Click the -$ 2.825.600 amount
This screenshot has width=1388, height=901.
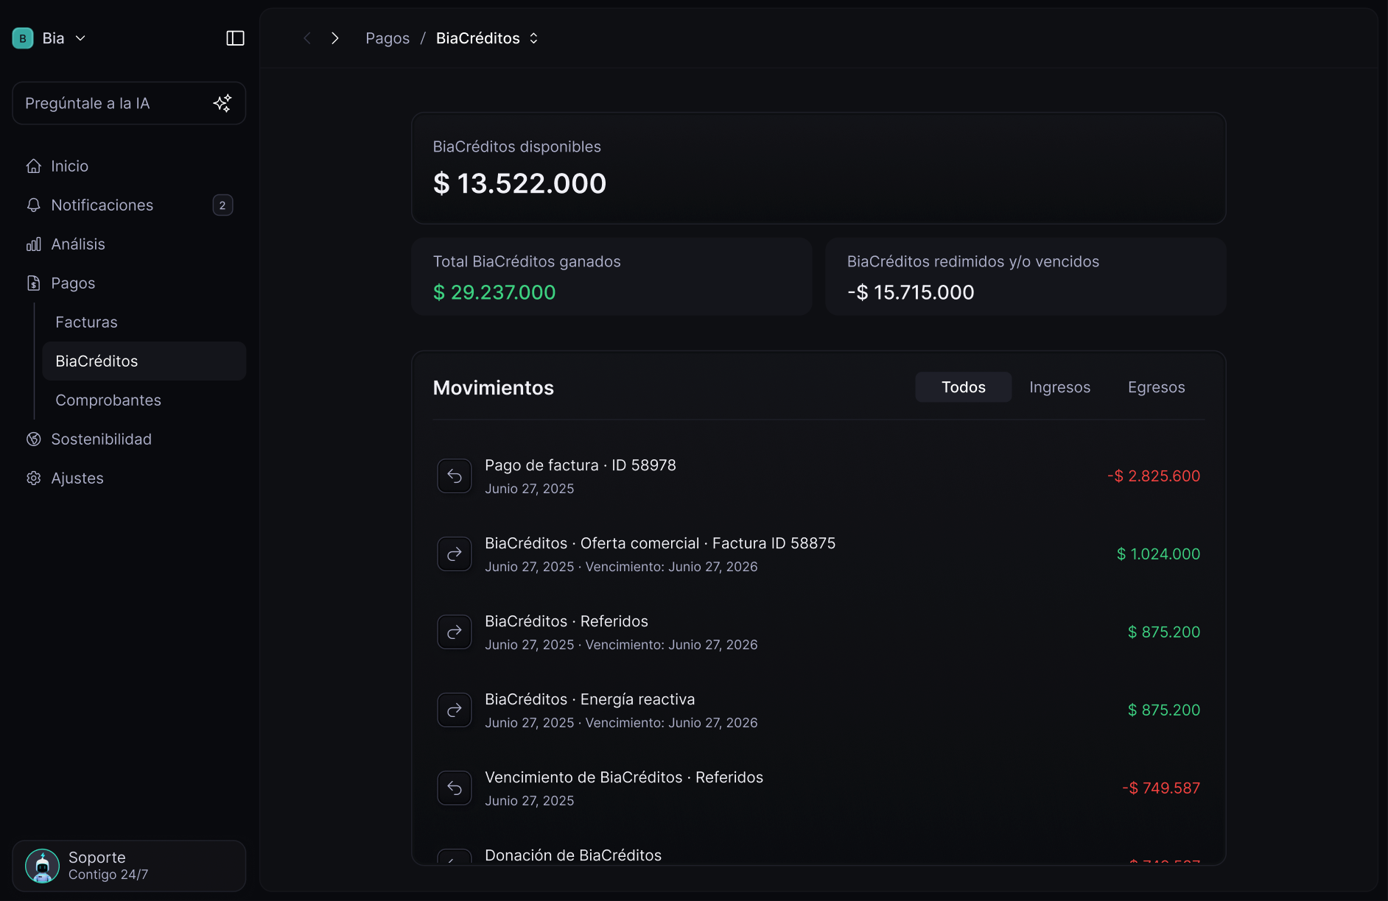tap(1154, 476)
